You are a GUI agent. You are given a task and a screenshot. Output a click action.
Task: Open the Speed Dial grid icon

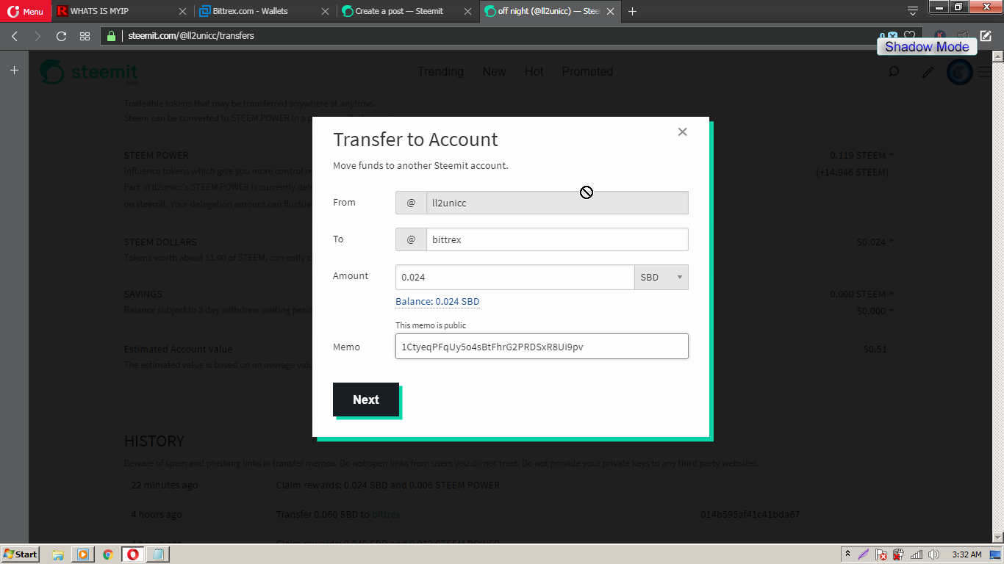[x=85, y=36]
